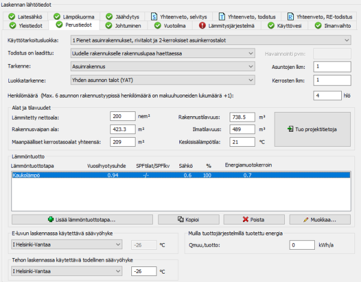This screenshot has width=361, height=282.
Task: Click the import icon on Tuo projektitietoja
Action: pos(290,129)
